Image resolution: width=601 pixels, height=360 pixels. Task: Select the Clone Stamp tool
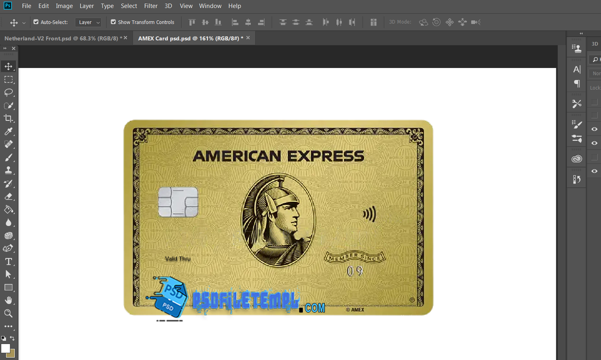click(8, 171)
